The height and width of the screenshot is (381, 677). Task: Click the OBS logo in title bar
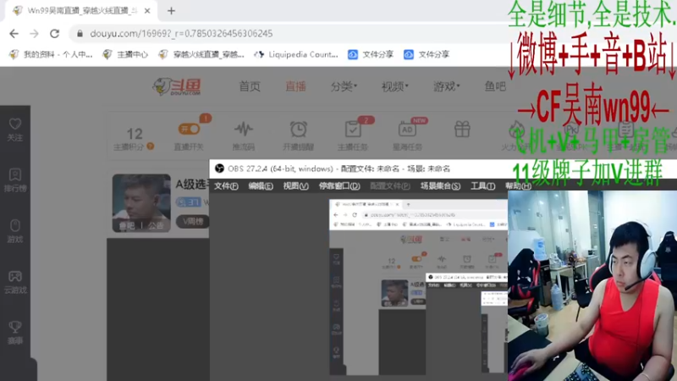tap(219, 168)
